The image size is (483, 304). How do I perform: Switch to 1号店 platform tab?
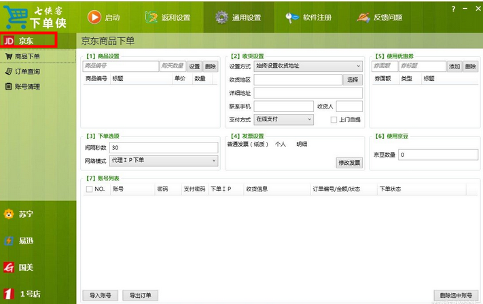(x=37, y=294)
